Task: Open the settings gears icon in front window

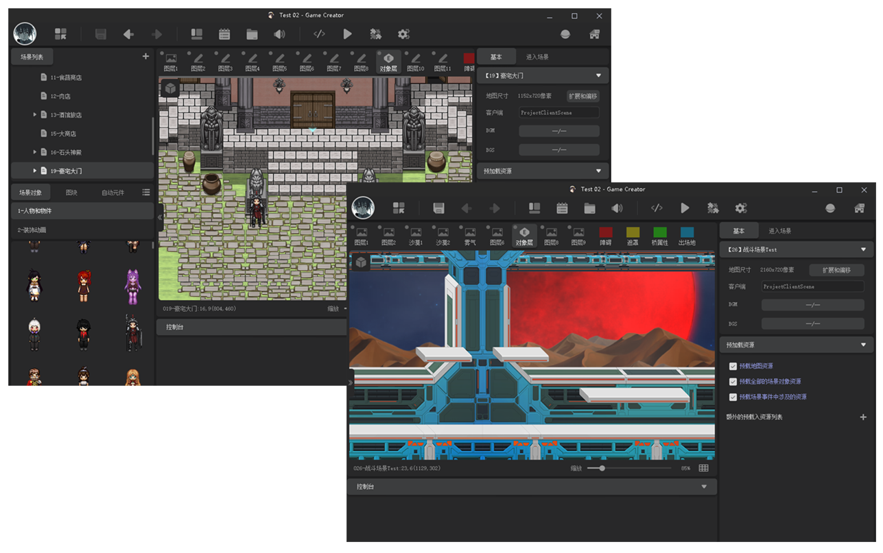Action: tap(741, 208)
